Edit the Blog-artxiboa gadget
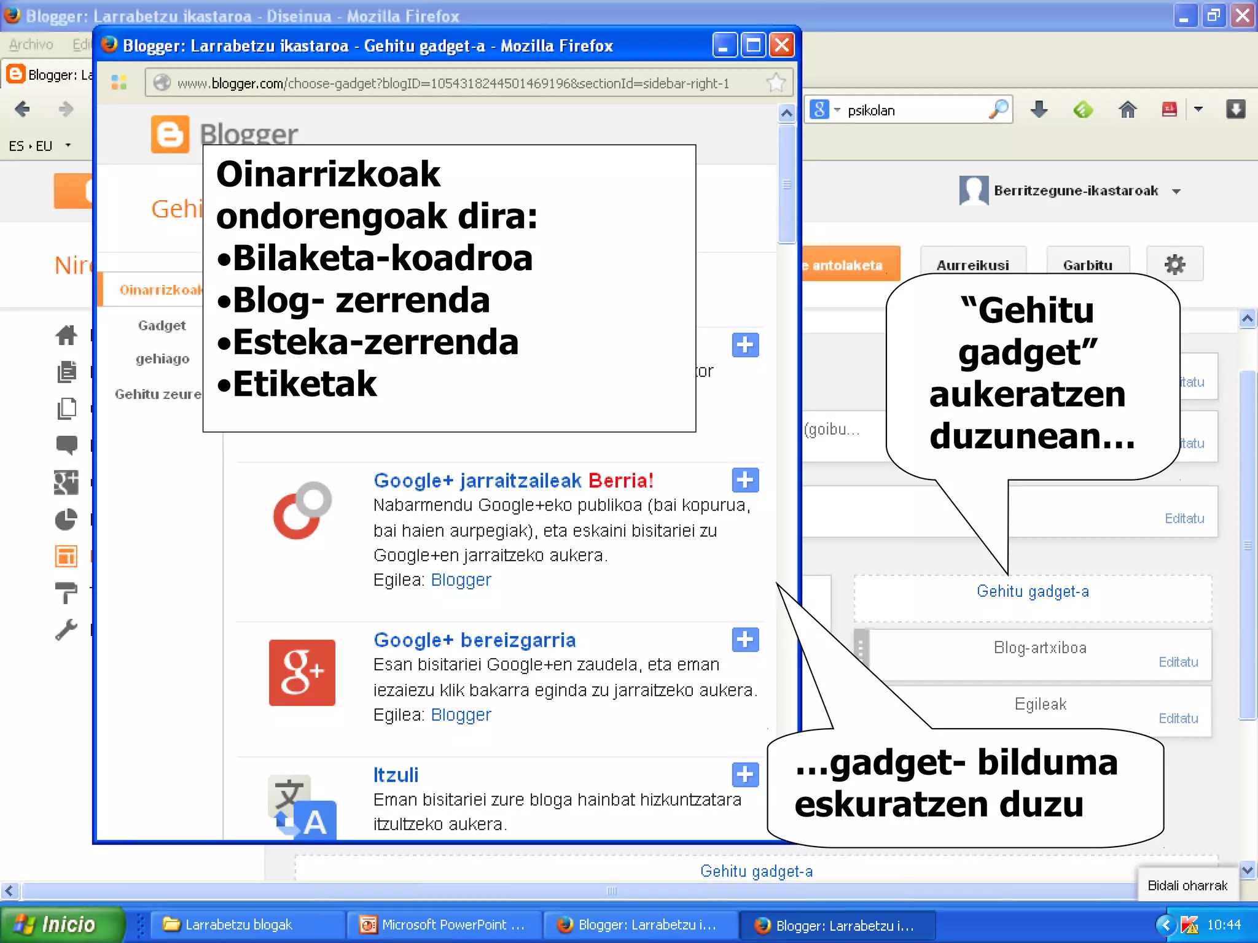The image size is (1258, 943). coord(1178,662)
